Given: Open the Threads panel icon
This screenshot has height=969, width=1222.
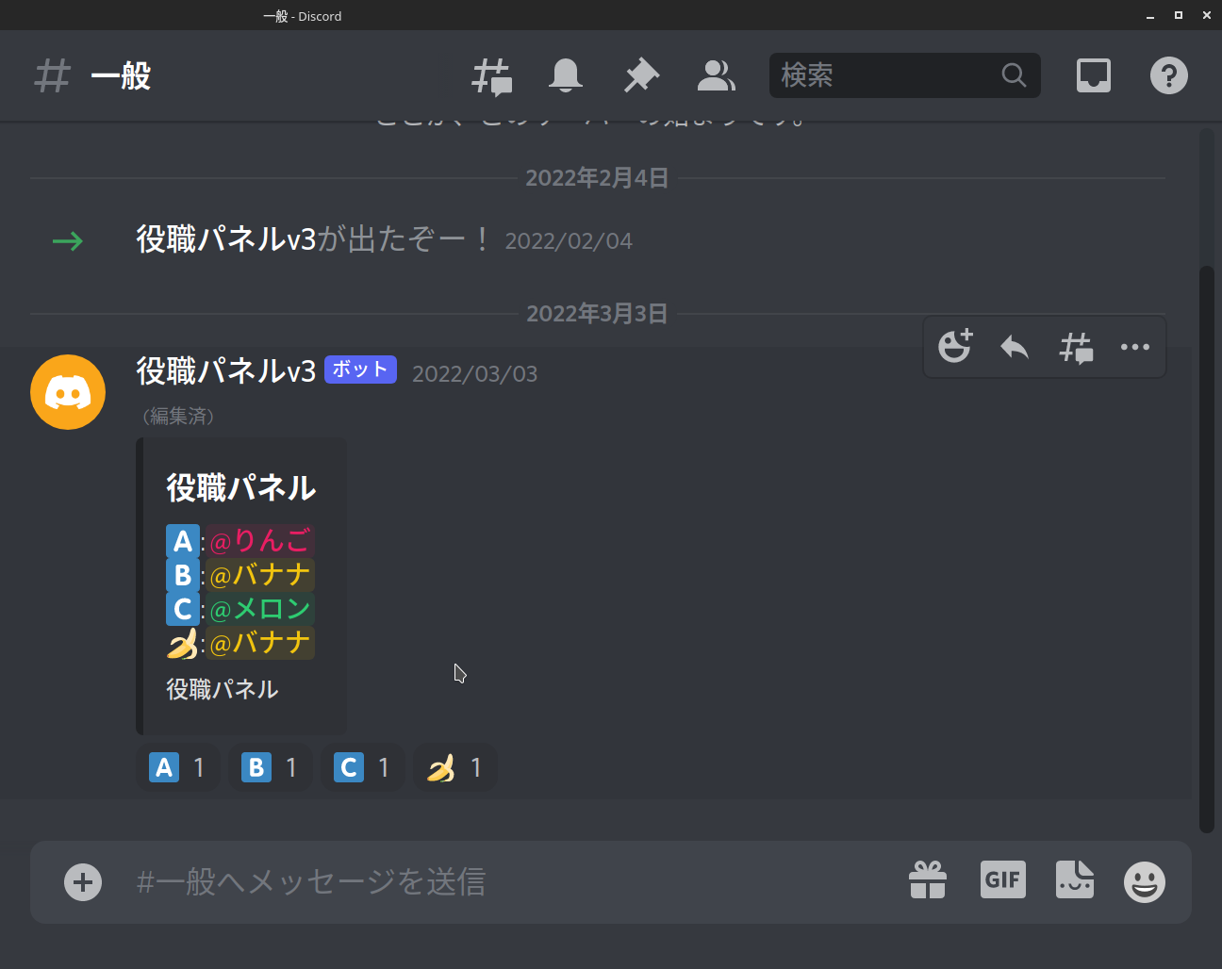Looking at the screenshot, I should (x=491, y=76).
